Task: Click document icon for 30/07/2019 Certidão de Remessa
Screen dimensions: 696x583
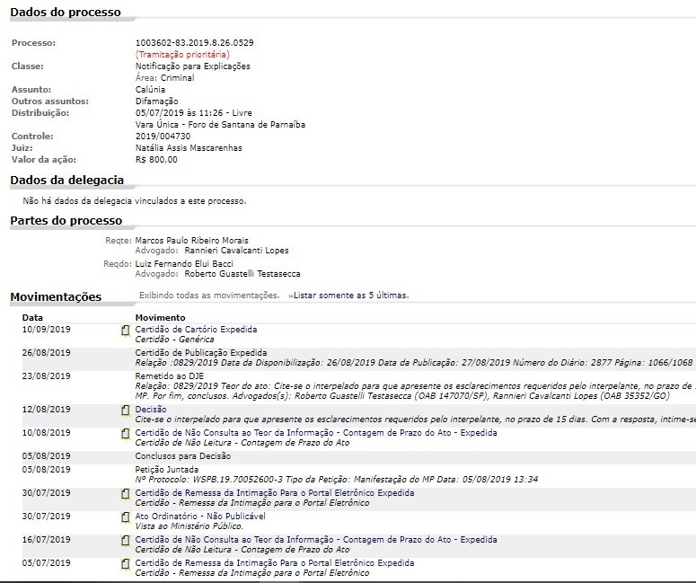Action: pyautogui.click(x=126, y=494)
